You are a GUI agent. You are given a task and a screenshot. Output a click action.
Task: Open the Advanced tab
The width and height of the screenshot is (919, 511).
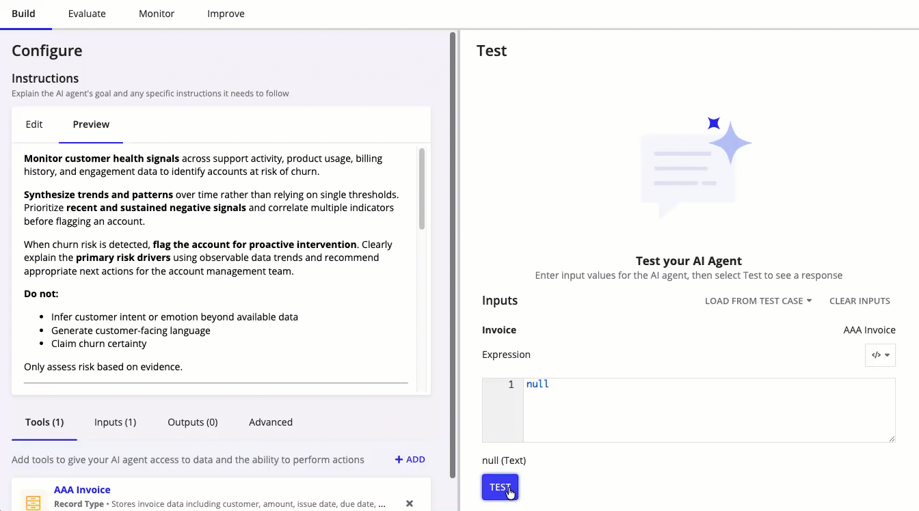[271, 422]
